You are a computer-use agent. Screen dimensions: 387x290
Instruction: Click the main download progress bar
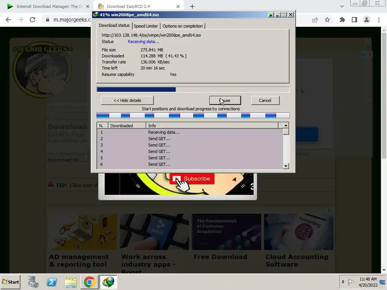pyautogui.click(x=193, y=89)
